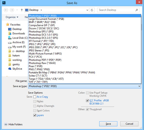Viewport: 144px width, 130px height.
Task: Click the Search Desktop input field
Action: coord(117,10)
